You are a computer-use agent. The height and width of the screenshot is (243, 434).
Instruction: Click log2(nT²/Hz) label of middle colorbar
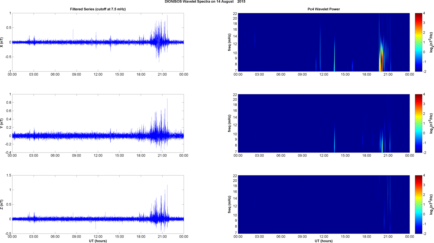point(431,123)
